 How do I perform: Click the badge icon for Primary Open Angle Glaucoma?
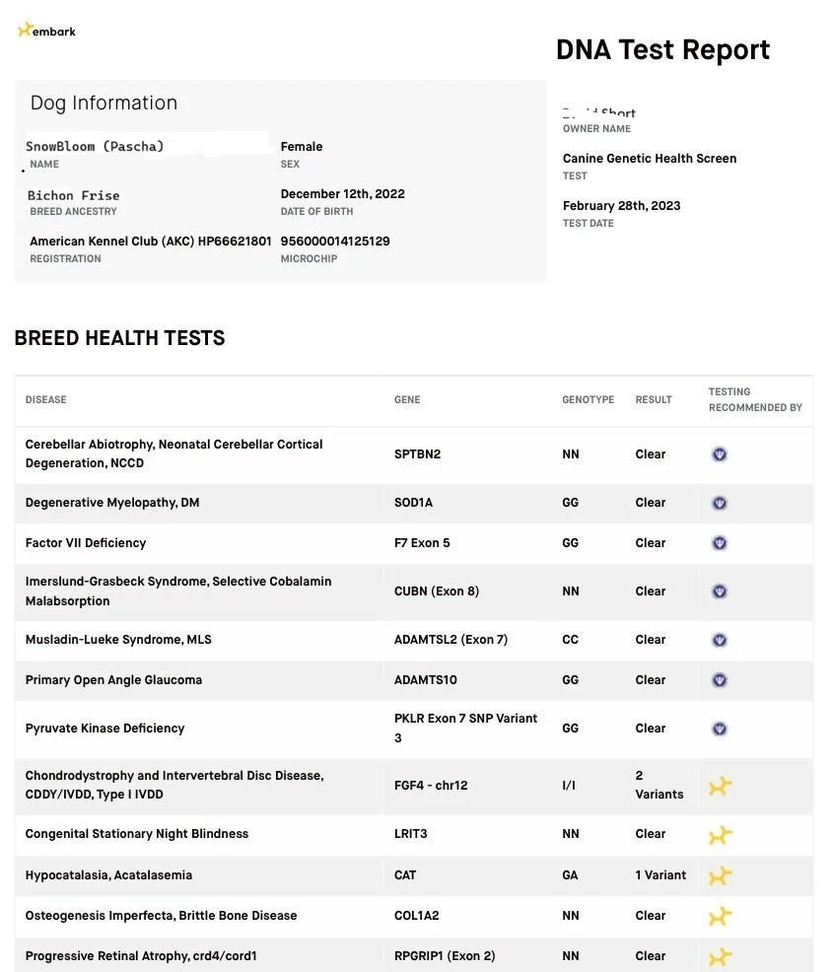[720, 680]
